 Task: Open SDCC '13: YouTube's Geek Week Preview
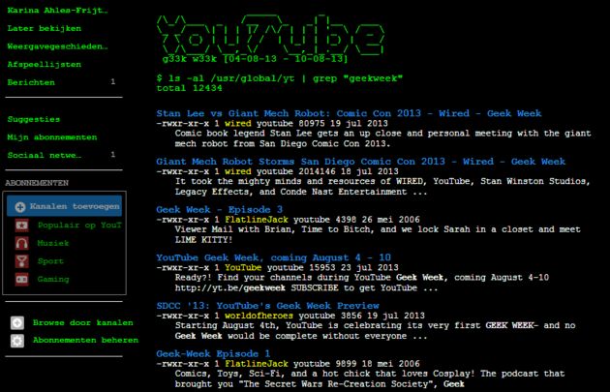267,306
